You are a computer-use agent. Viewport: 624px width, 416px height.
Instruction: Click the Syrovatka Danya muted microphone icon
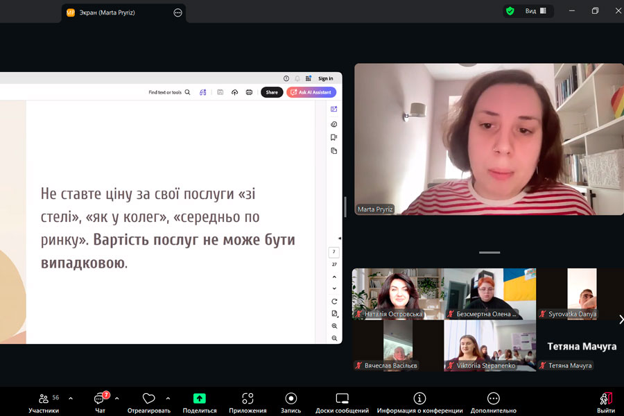coord(542,314)
